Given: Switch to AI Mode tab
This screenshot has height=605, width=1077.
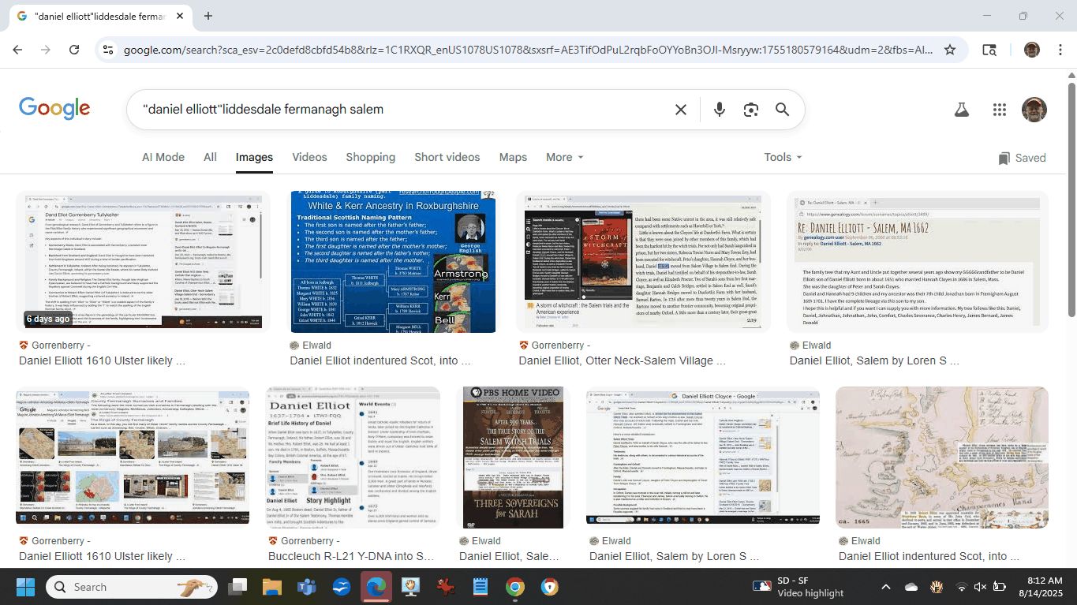Looking at the screenshot, I should (163, 157).
